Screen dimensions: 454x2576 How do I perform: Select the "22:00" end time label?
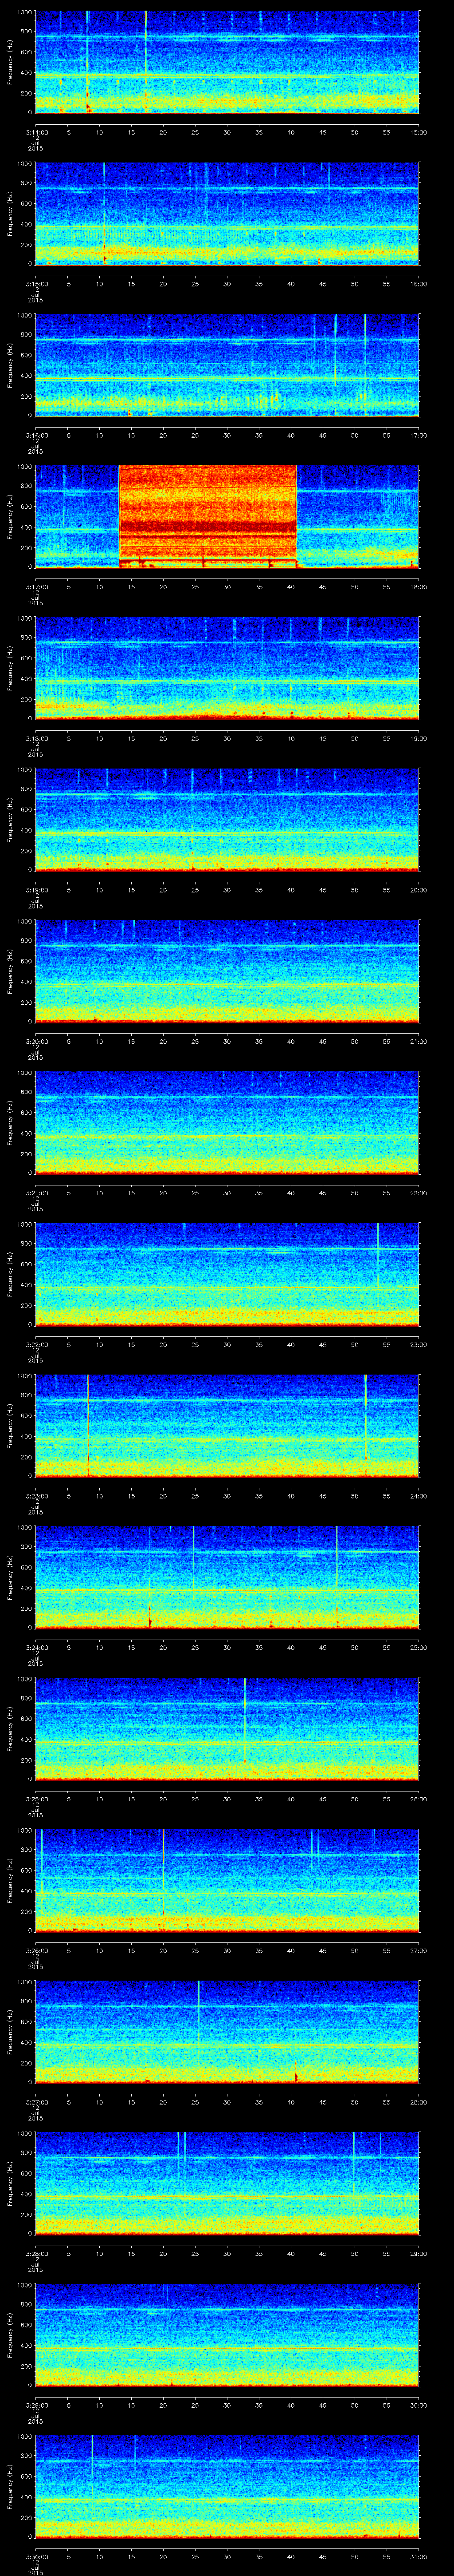click(418, 1193)
